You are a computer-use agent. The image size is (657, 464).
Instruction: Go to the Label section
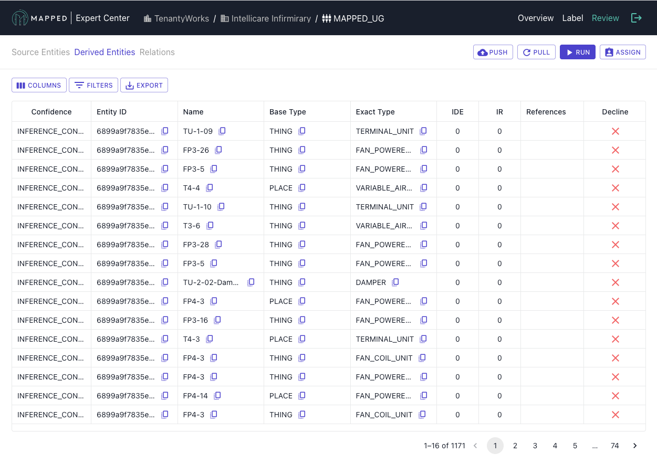[x=572, y=18]
